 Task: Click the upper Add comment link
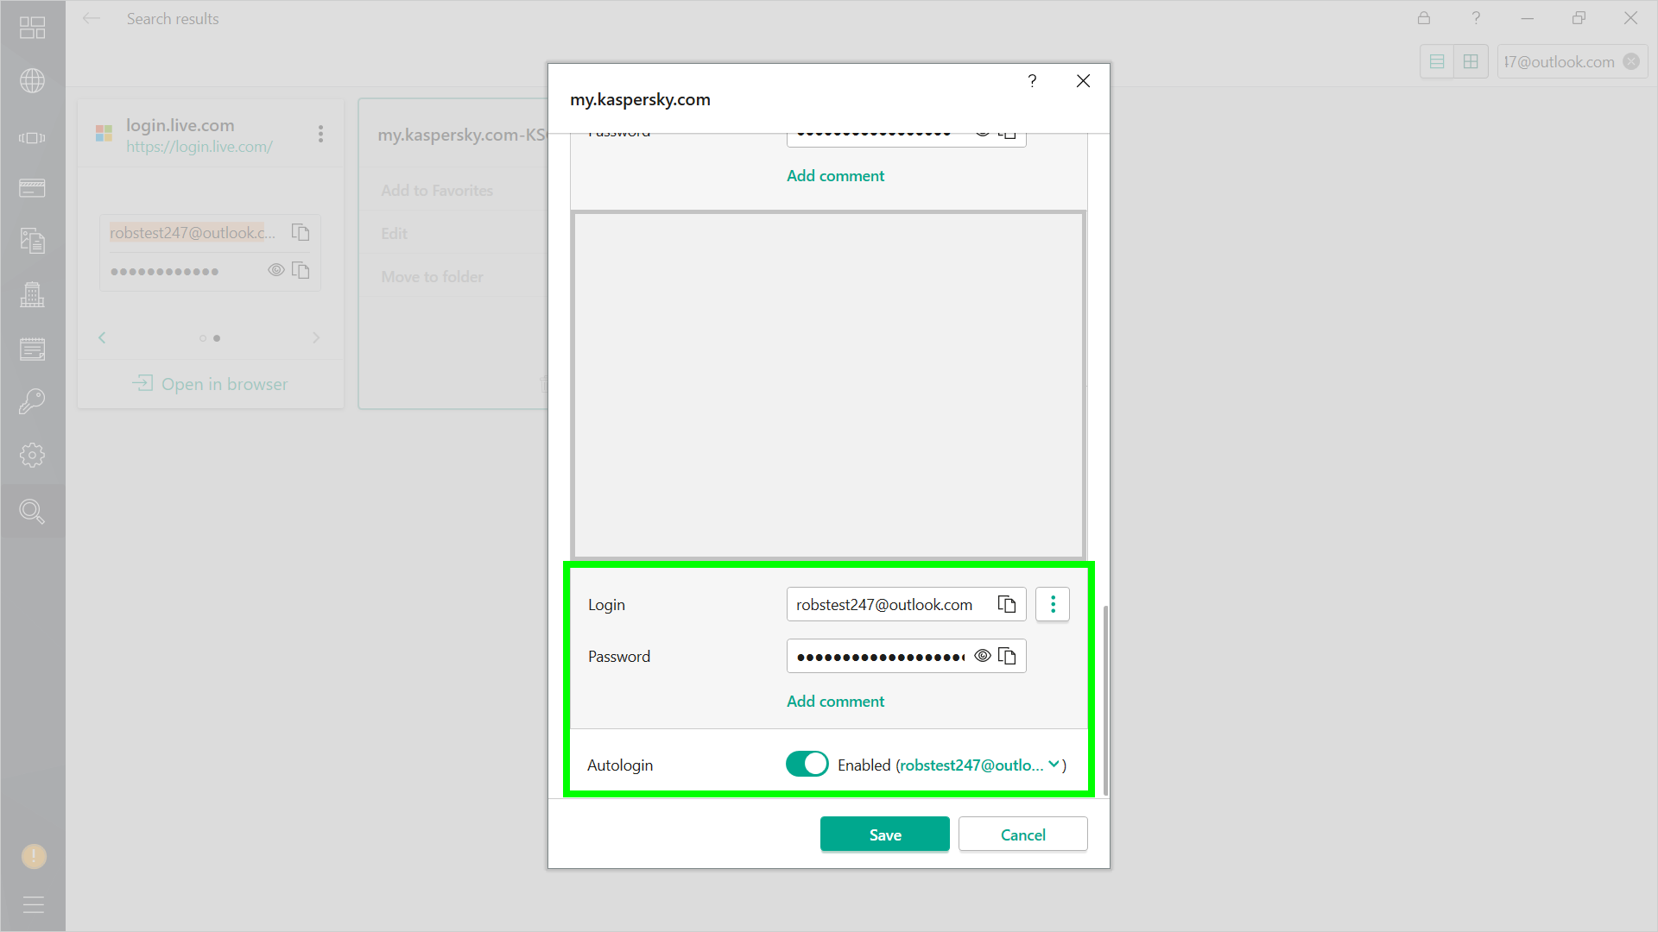835,176
